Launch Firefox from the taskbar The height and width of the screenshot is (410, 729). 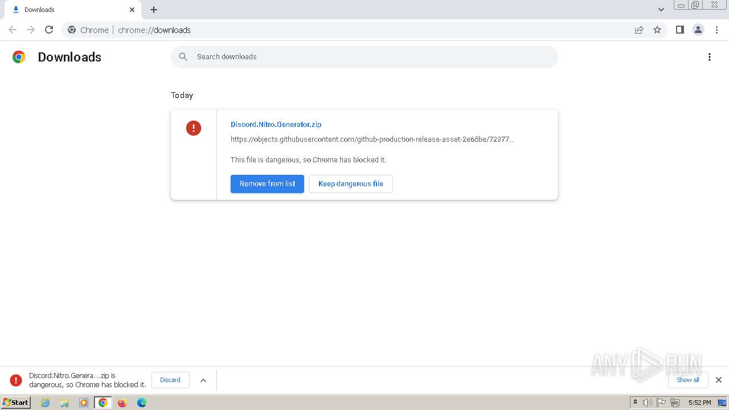click(x=122, y=403)
